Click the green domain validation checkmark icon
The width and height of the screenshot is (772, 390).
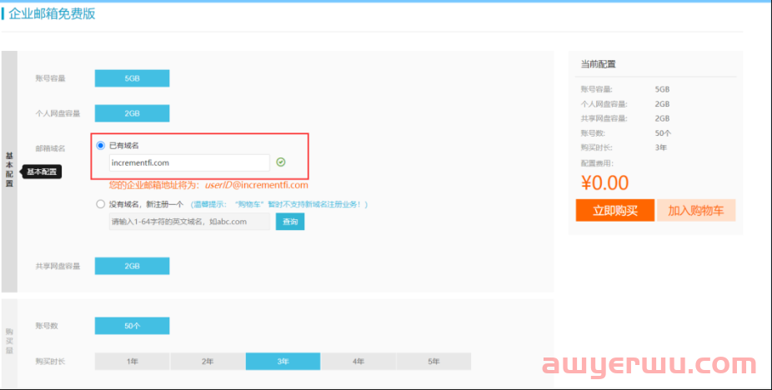pyautogui.click(x=281, y=162)
